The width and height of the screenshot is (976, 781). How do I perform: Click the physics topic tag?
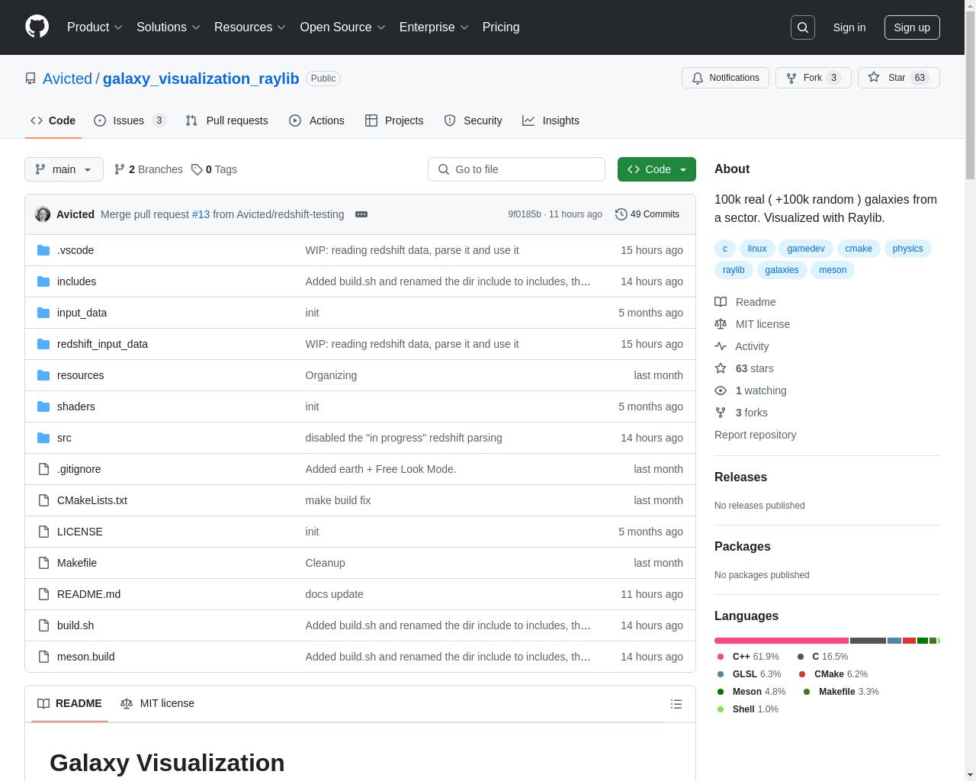point(907,249)
